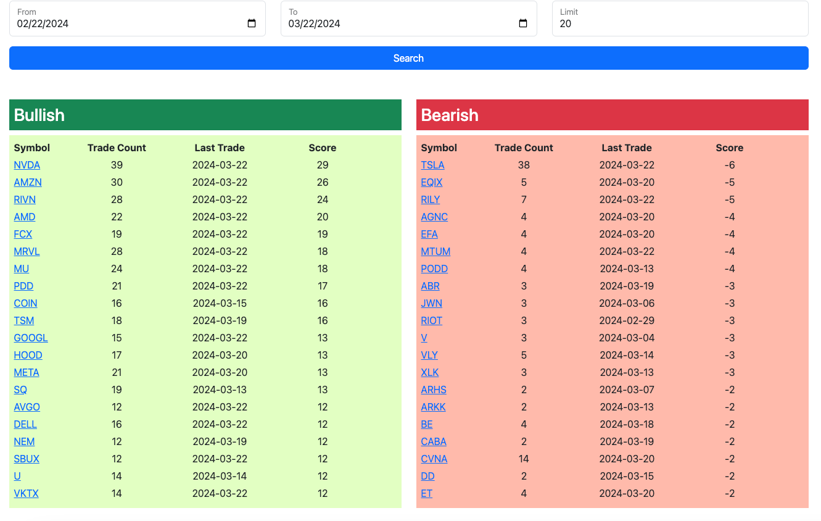Open the From date calendar picker icon
This screenshot has width=821, height=521.
click(x=252, y=23)
